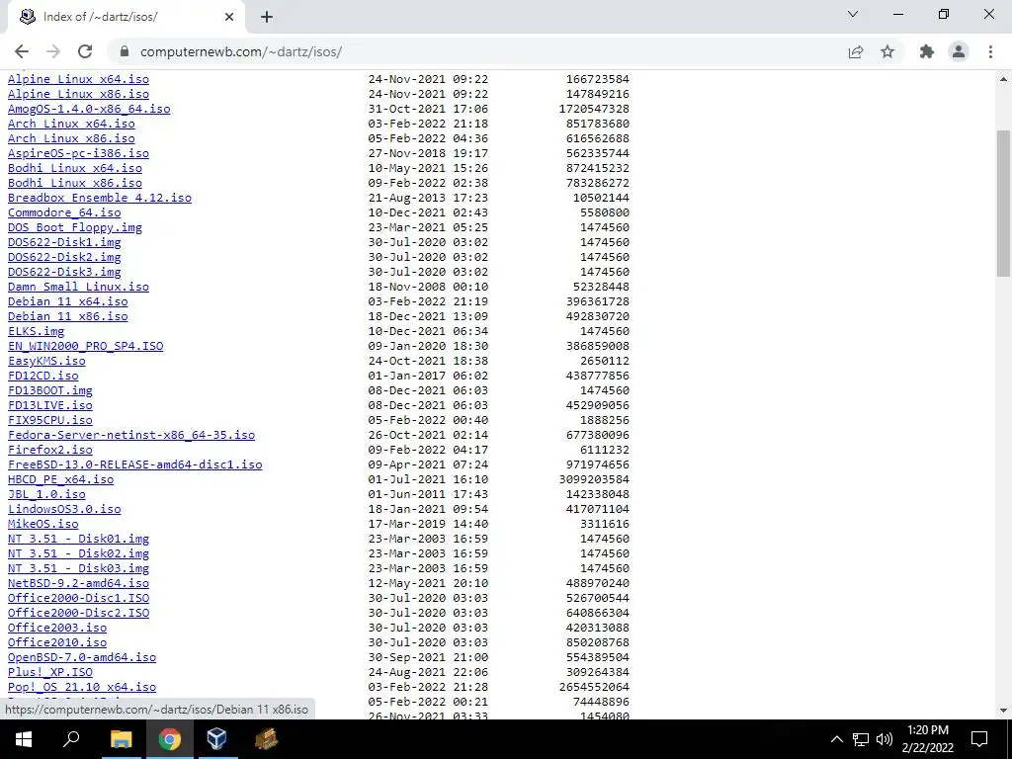Screen dimensions: 1012x759
Task: Open the notification center icon
Action: coord(979,739)
